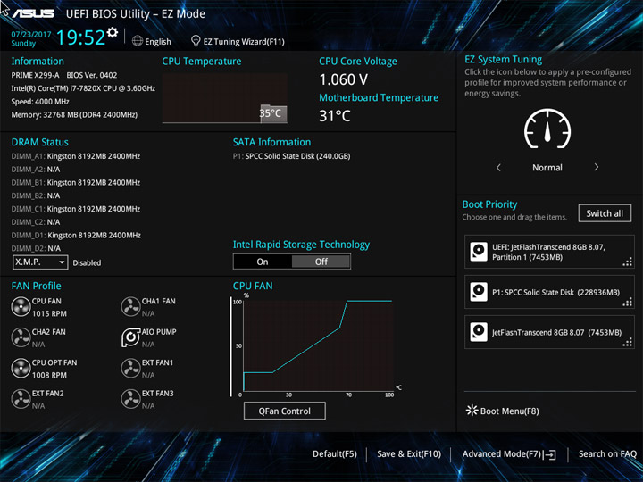This screenshot has width=643, height=482.
Task: Go to next EZ System Tuning profile
Action: (597, 167)
